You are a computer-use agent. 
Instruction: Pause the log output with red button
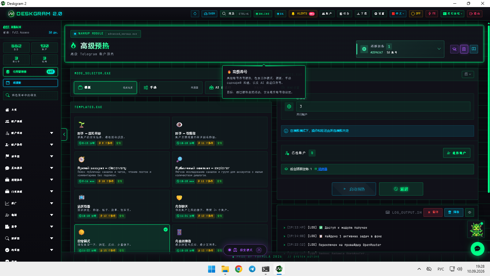(x=433, y=212)
